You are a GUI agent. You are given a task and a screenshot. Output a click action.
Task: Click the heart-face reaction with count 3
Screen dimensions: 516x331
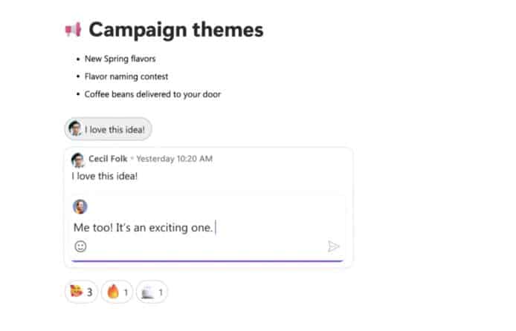tap(82, 292)
